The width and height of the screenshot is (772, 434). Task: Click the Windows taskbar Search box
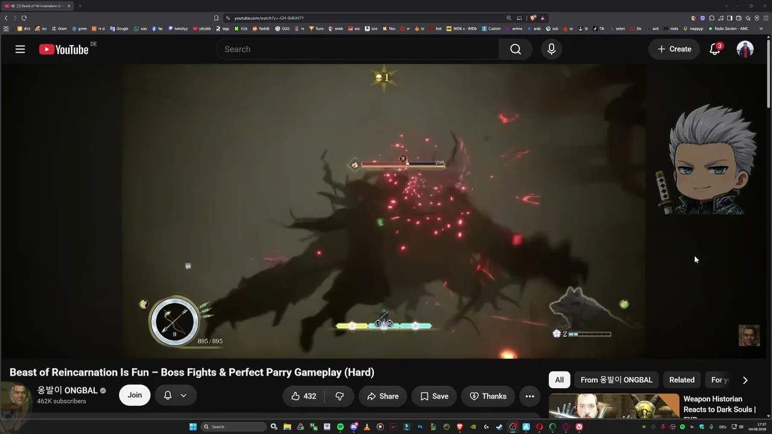pyautogui.click(x=233, y=427)
